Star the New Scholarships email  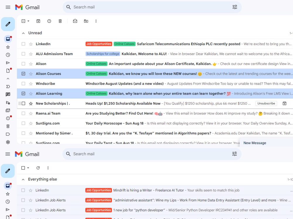[31, 104]
